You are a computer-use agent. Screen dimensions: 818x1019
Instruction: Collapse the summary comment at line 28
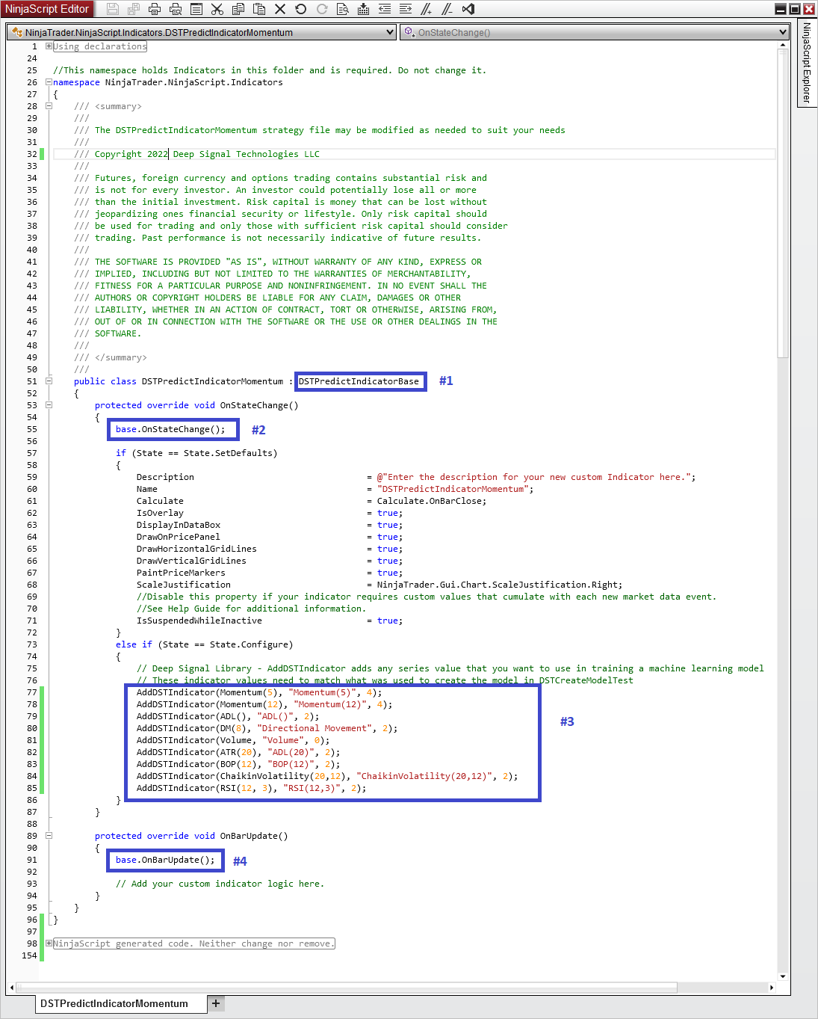49,106
